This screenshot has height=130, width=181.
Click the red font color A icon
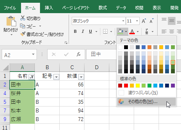(132, 31)
